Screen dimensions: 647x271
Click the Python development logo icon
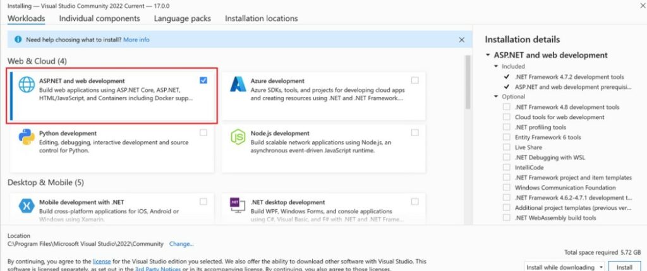[x=27, y=137]
